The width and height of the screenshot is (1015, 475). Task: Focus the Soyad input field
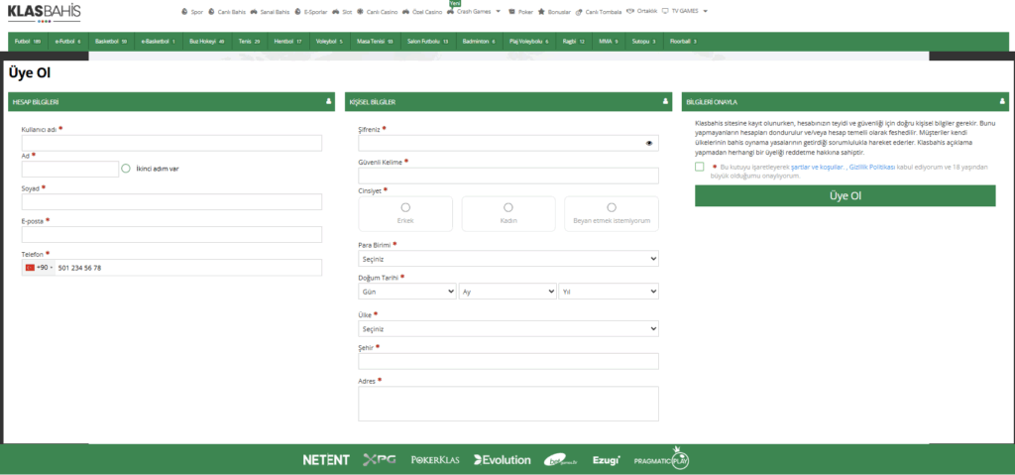tap(171, 201)
